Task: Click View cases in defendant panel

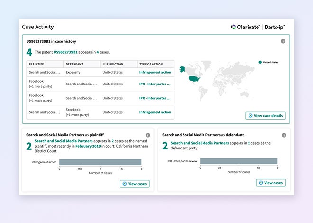Action: [271, 183]
